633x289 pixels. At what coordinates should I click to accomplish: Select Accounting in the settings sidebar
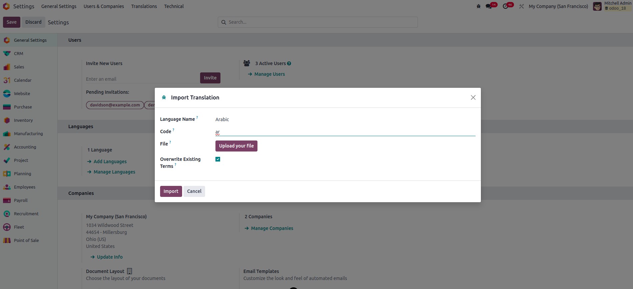[25, 147]
